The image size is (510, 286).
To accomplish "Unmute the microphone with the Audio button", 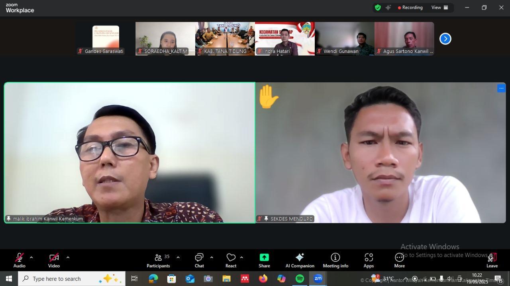I will pyautogui.click(x=19, y=261).
